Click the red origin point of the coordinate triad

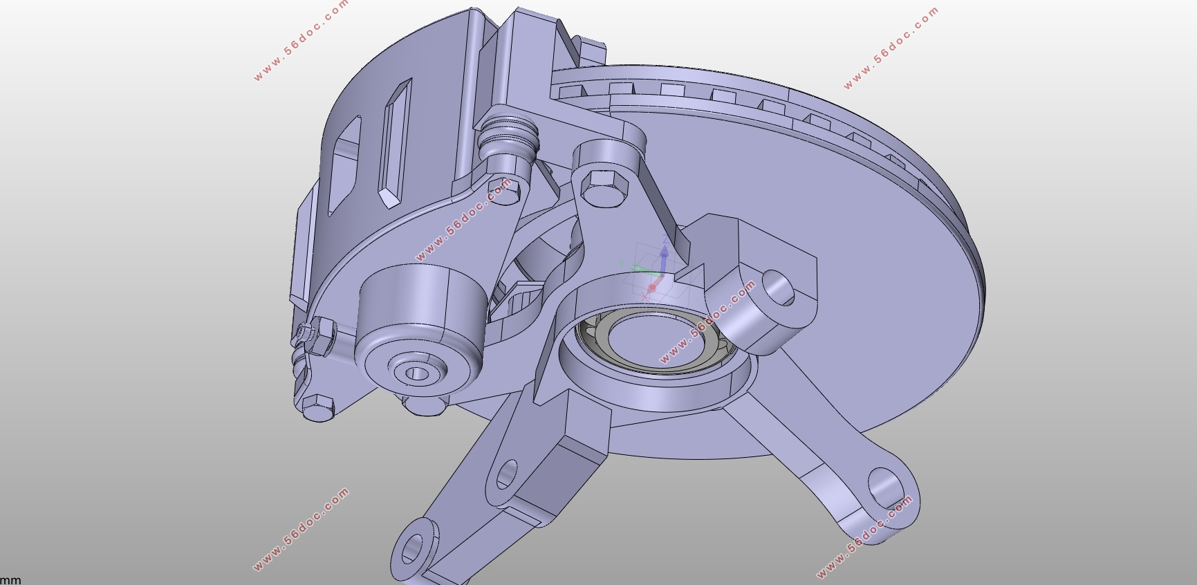[651, 286]
